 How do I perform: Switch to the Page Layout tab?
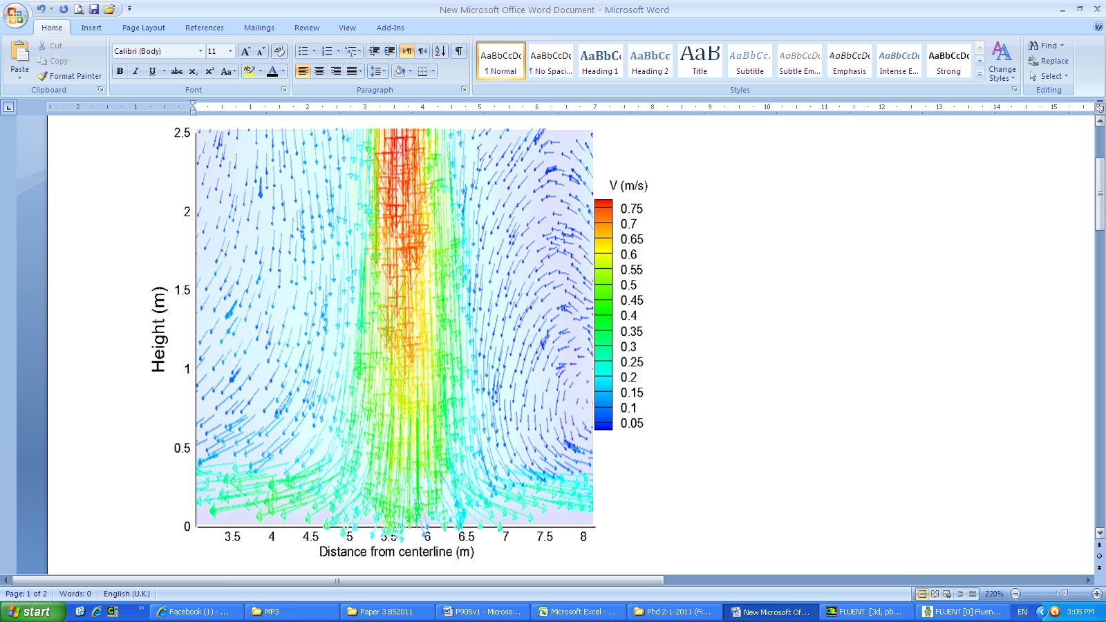[x=143, y=28]
